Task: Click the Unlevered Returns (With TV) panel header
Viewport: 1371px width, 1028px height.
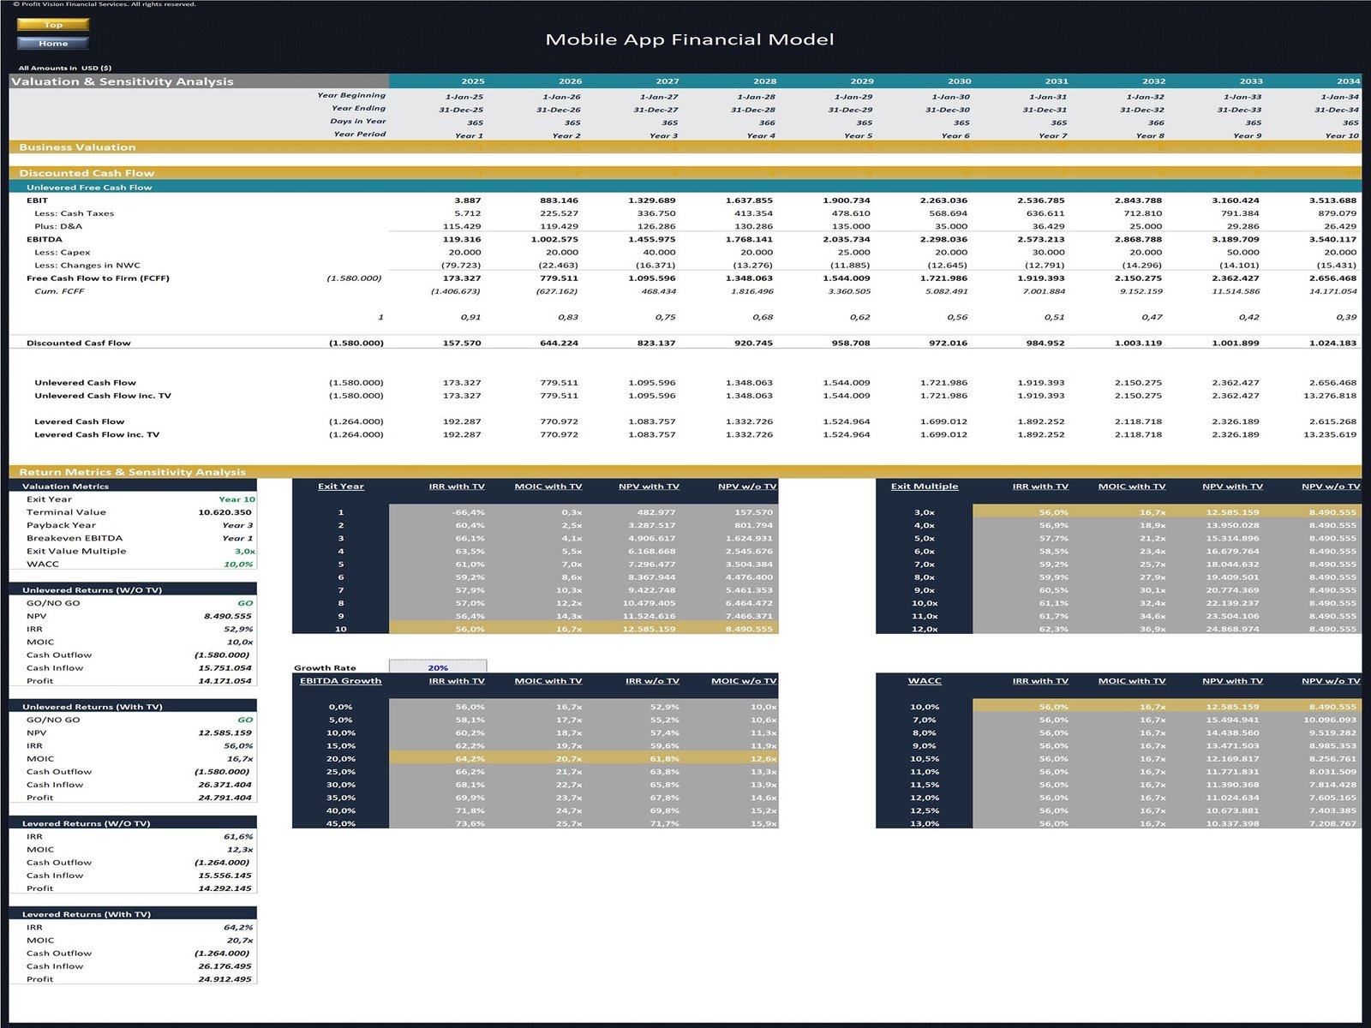Action: 93,707
